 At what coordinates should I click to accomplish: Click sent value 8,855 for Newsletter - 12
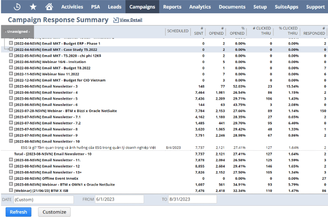click(x=200, y=166)
